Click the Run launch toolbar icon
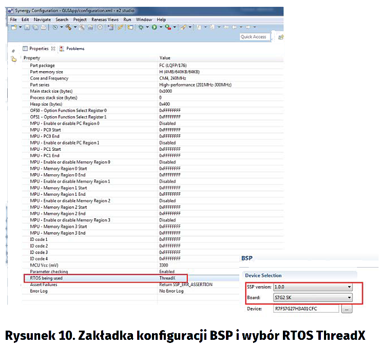The height and width of the screenshot is (346, 382). tap(154, 27)
